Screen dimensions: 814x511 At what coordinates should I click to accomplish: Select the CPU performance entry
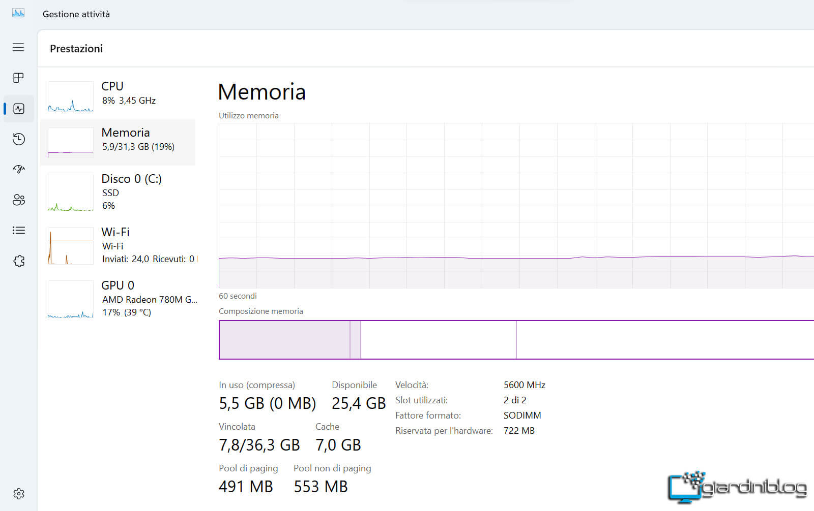[118, 96]
